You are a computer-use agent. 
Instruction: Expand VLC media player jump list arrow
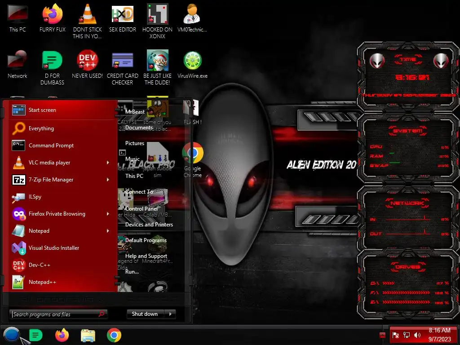pyautogui.click(x=108, y=163)
